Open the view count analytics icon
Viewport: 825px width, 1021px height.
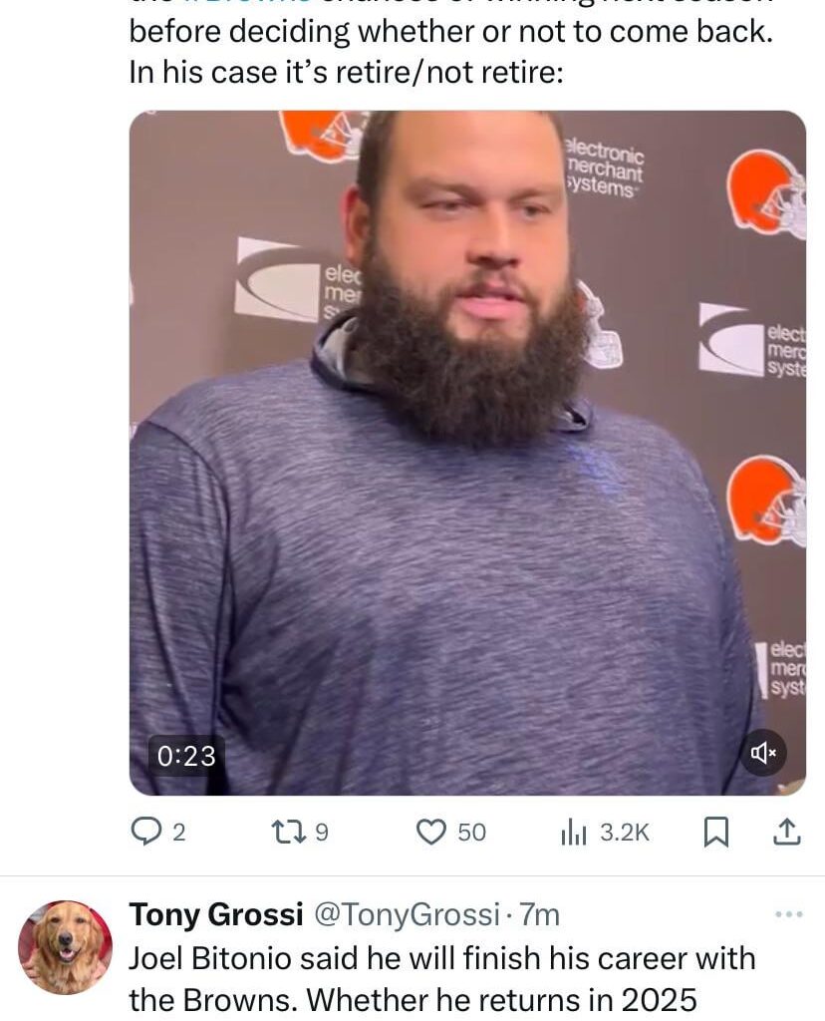coord(575,831)
